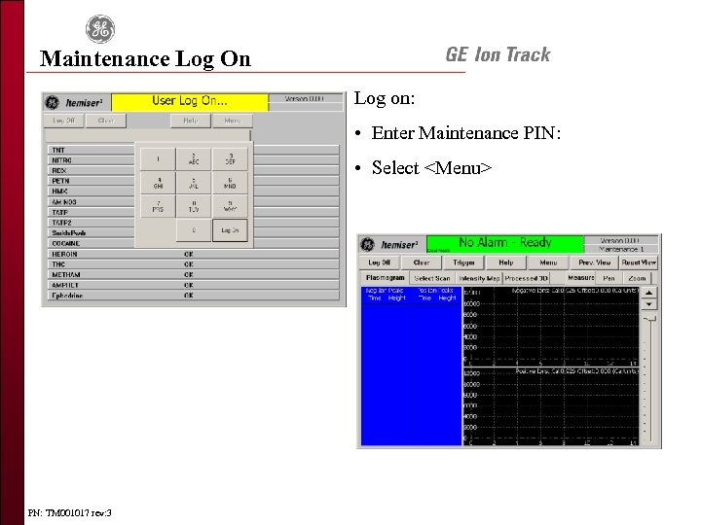Click greyed Clear in User Log On window
The width and height of the screenshot is (701, 525).
(x=106, y=121)
